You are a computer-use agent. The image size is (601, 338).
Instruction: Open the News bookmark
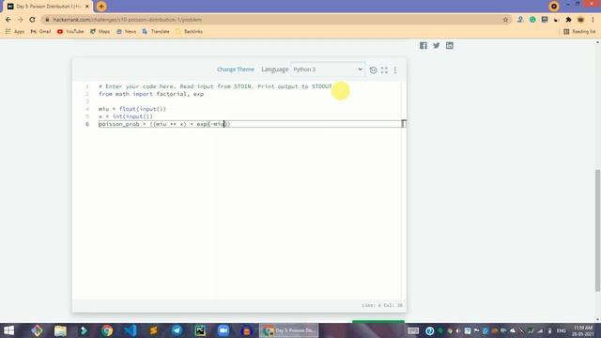point(126,31)
